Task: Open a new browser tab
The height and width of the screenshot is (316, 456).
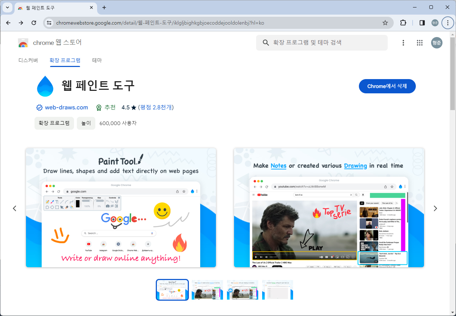Action: (x=104, y=7)
